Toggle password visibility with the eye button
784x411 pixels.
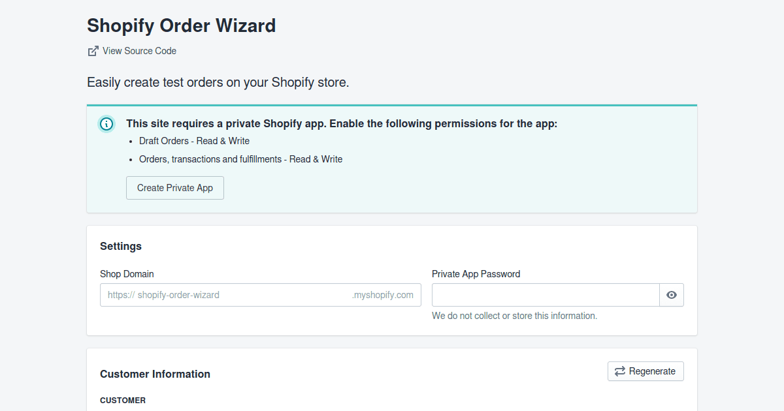pos(672,295)
